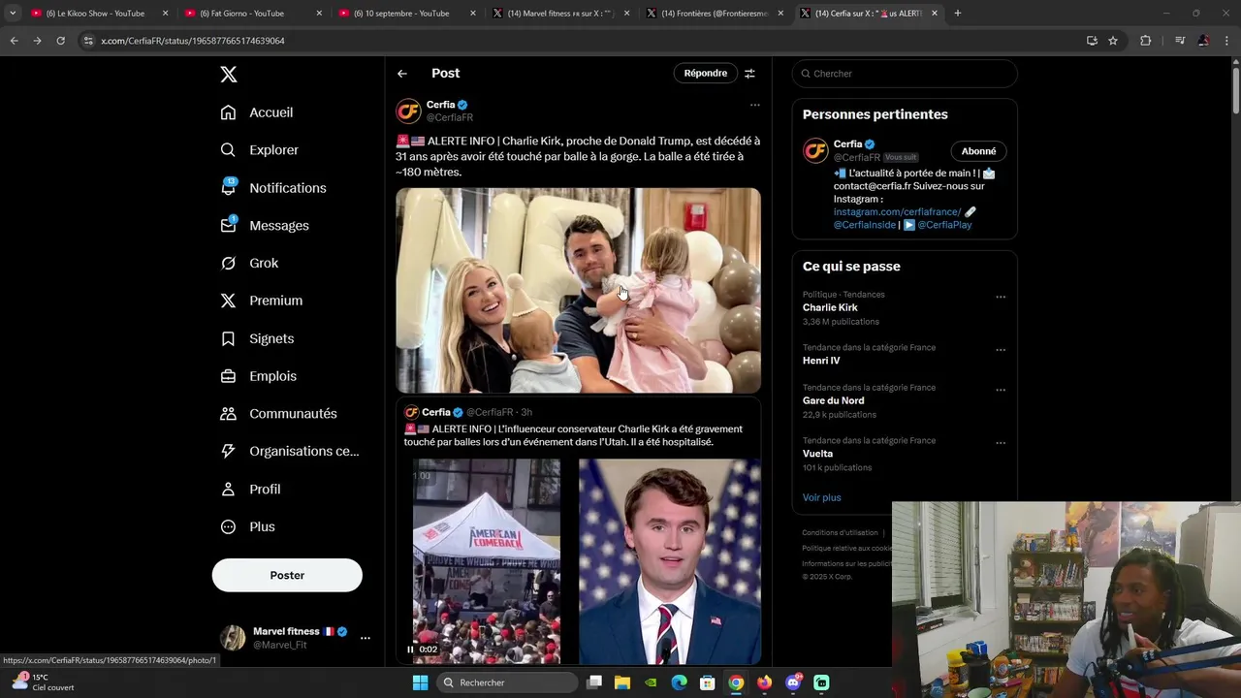Click Voir plus under trends

(x=822, y=497)
